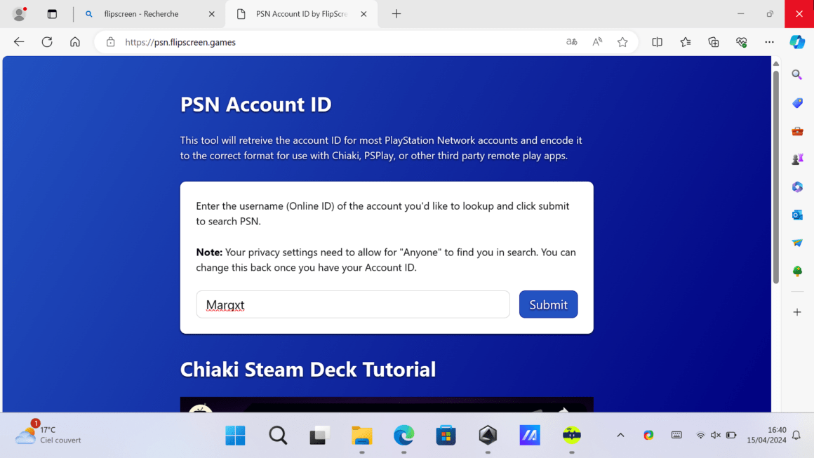Add a new sidebar app with plus
This screenshot has height=458, width=814.
797,312
